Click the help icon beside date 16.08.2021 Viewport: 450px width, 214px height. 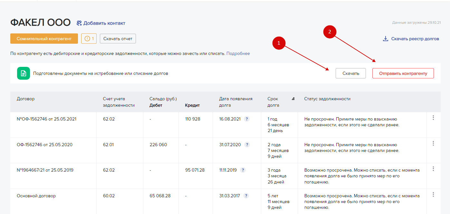(247, 119)
